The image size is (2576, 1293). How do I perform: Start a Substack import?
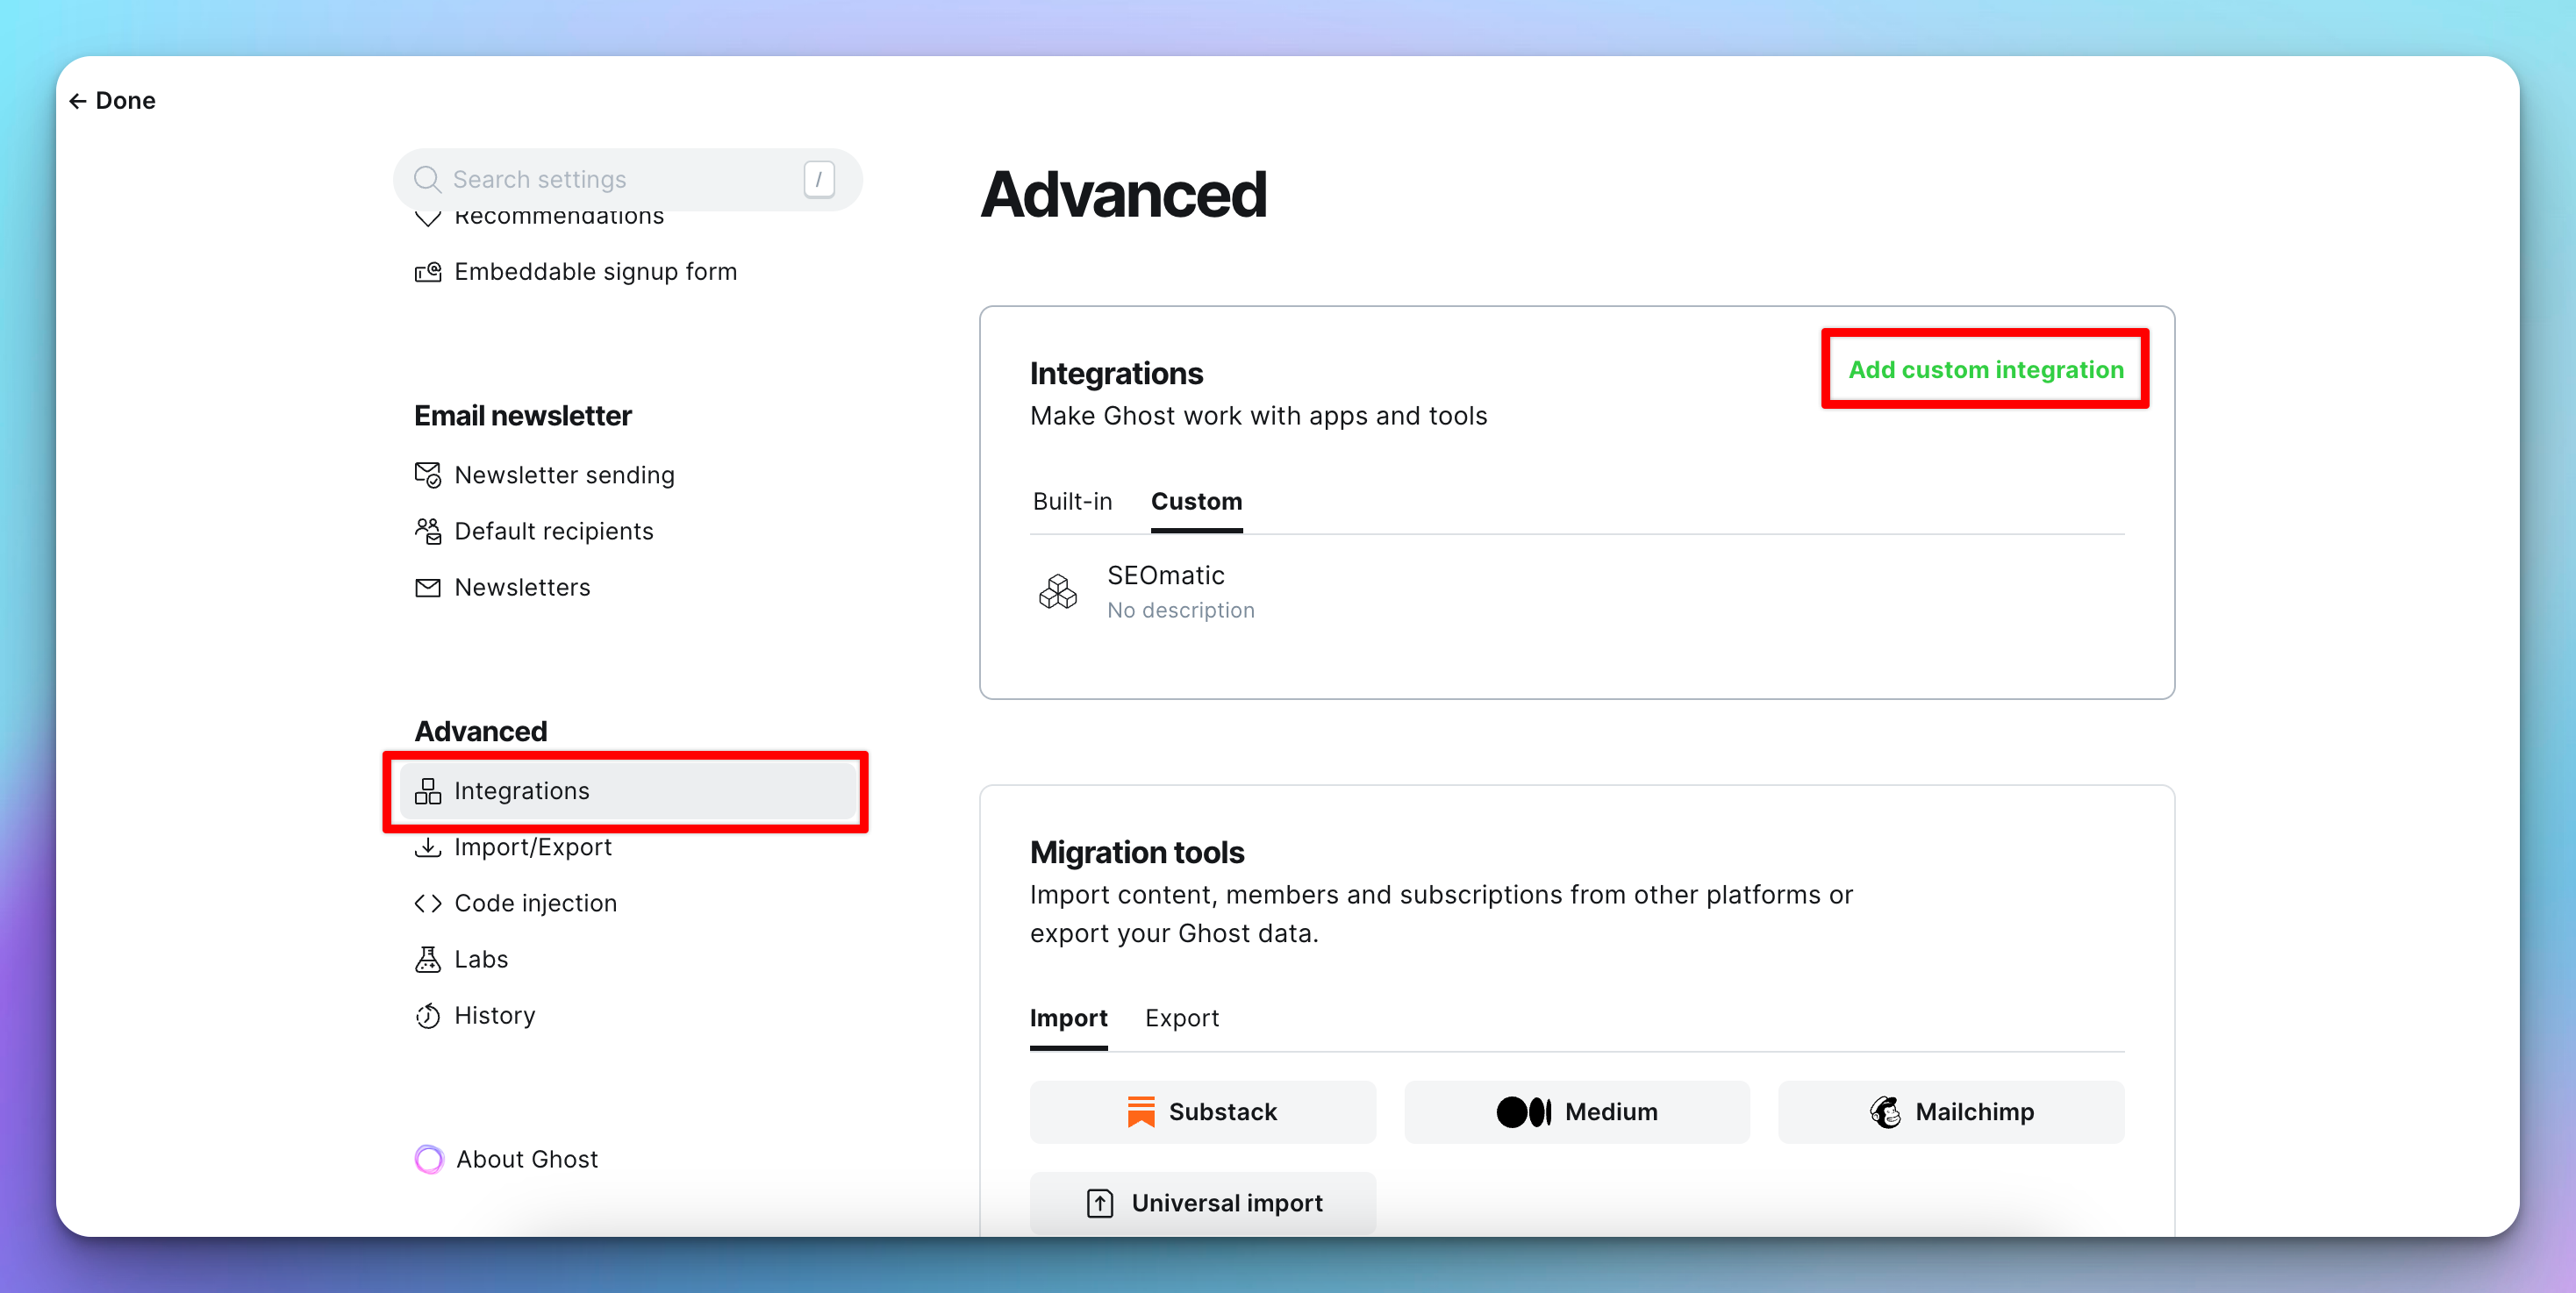pos(1203,1112)
